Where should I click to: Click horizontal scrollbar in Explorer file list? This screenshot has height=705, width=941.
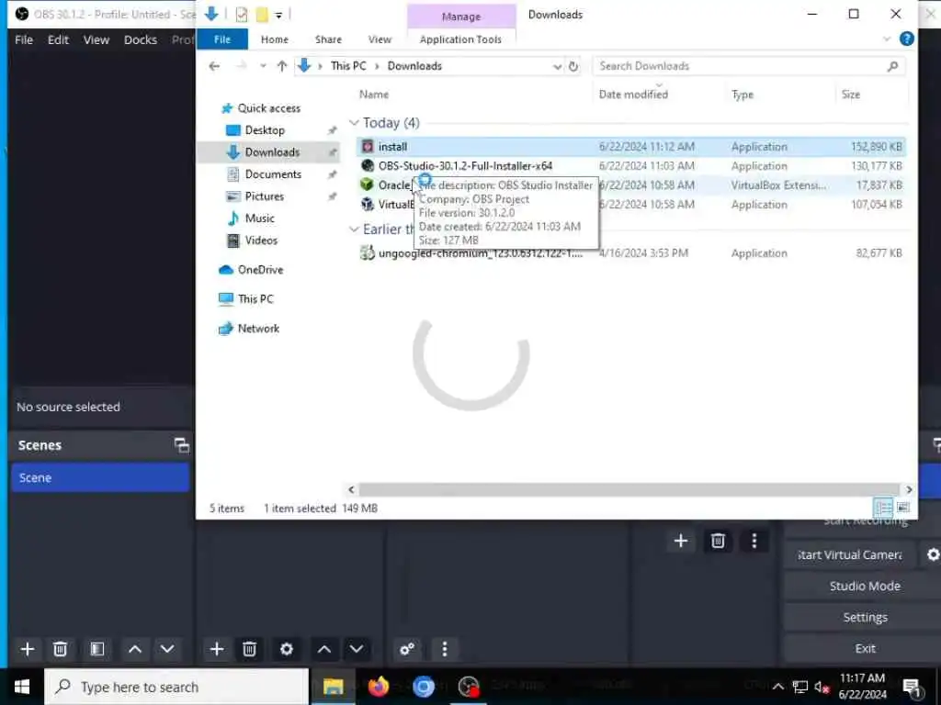coord(629,489)
